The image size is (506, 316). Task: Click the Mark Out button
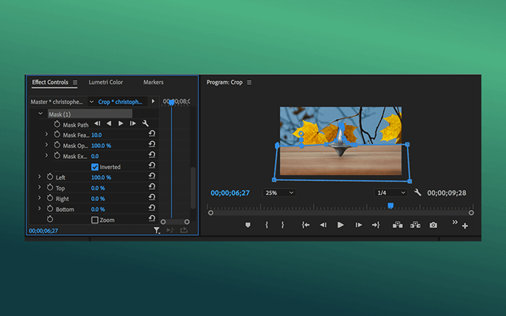click(283, 225)
